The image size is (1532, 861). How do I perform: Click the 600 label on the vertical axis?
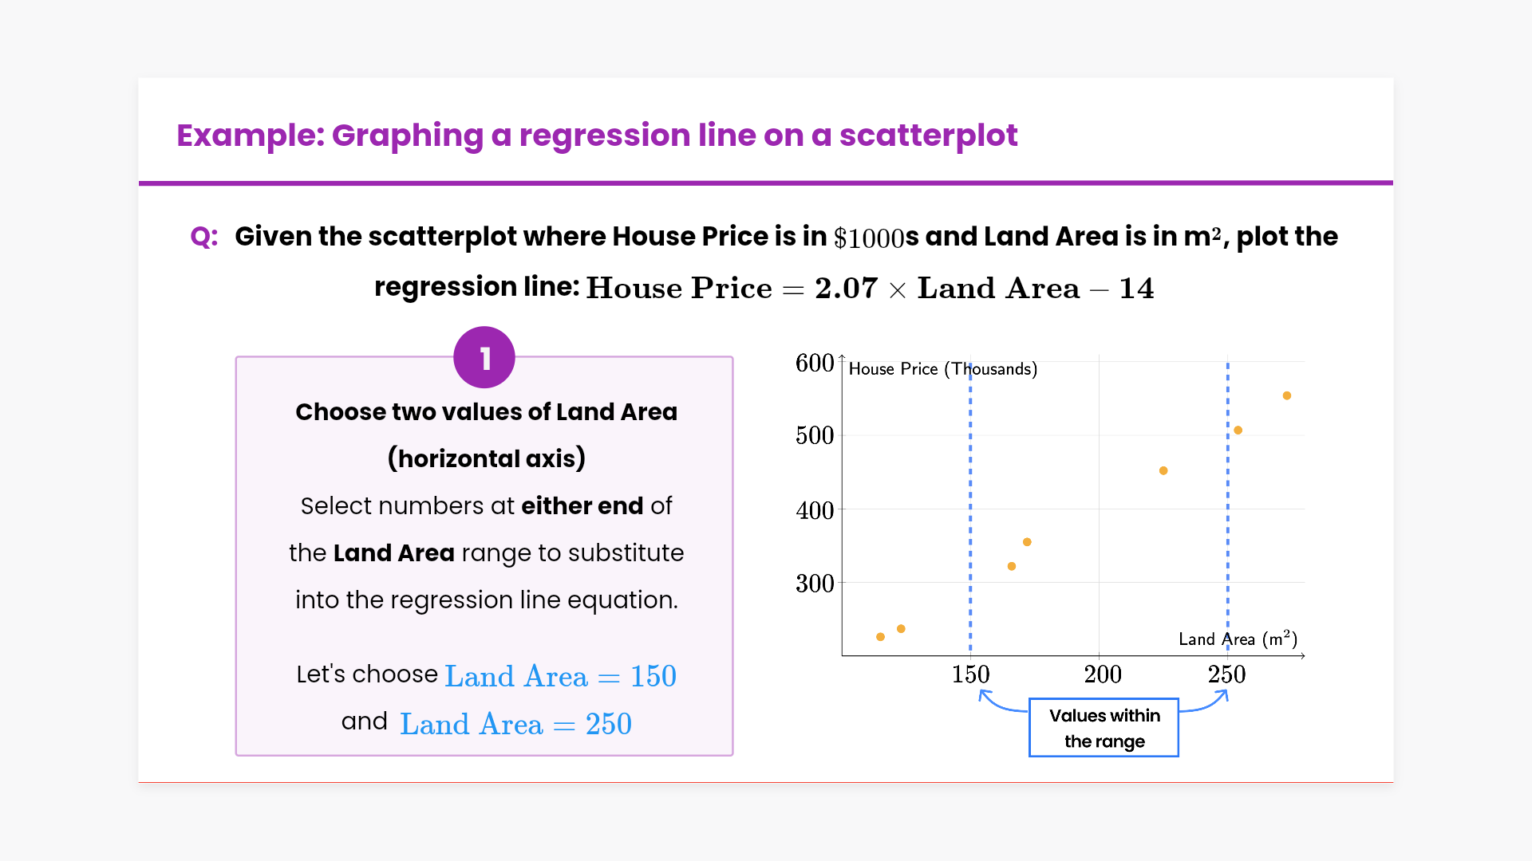(x=814, y=364)
